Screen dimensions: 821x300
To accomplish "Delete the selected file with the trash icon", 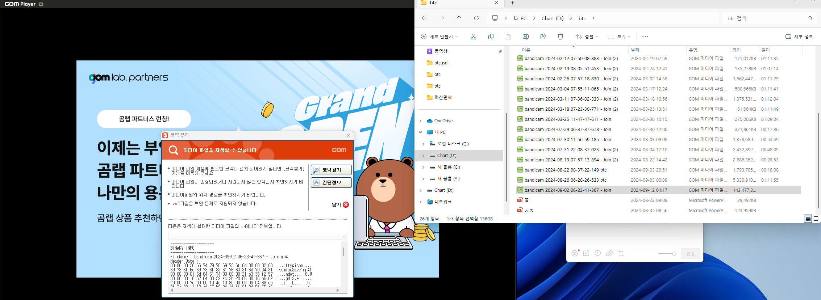I will pos(560,37).
